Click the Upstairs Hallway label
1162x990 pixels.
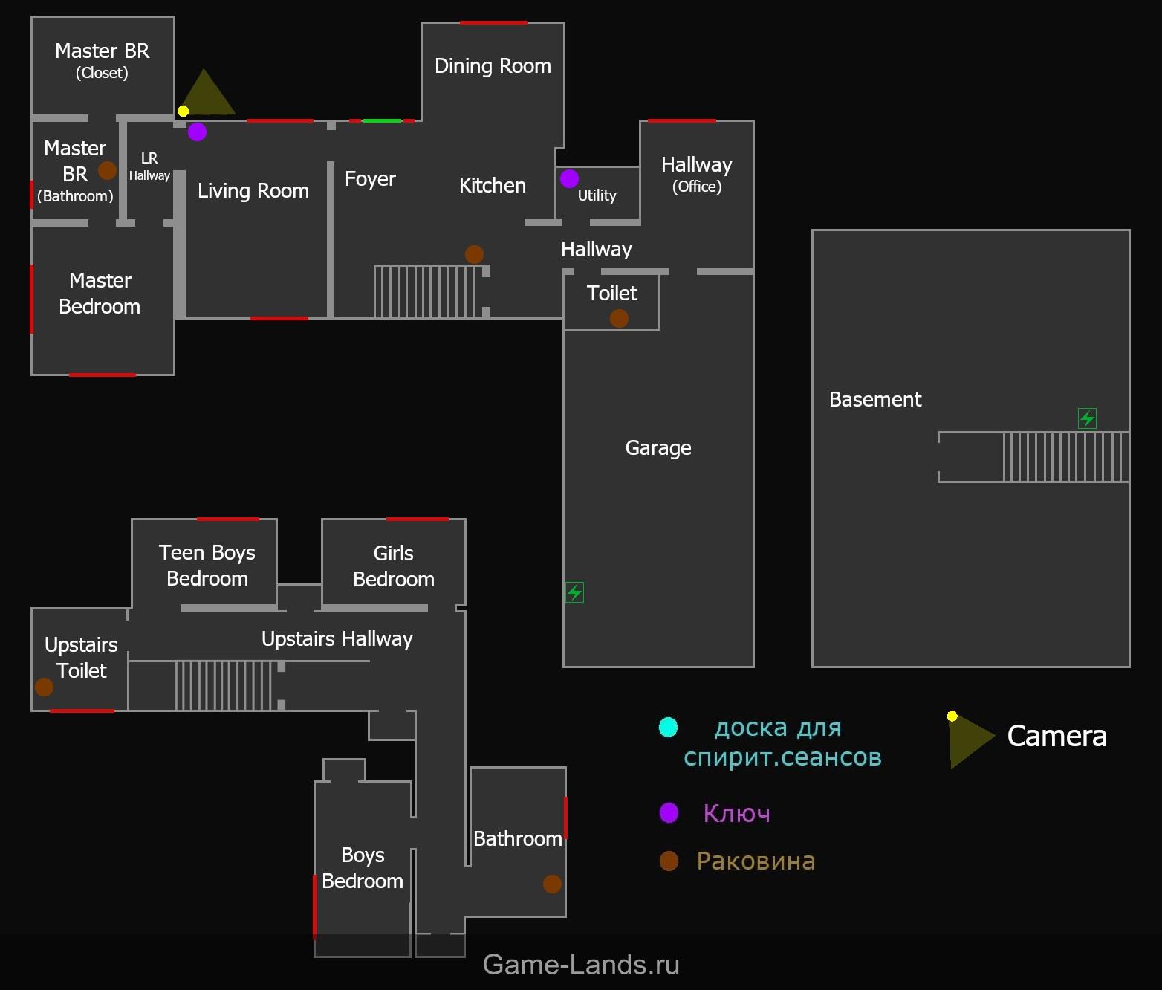pos(337,639)
